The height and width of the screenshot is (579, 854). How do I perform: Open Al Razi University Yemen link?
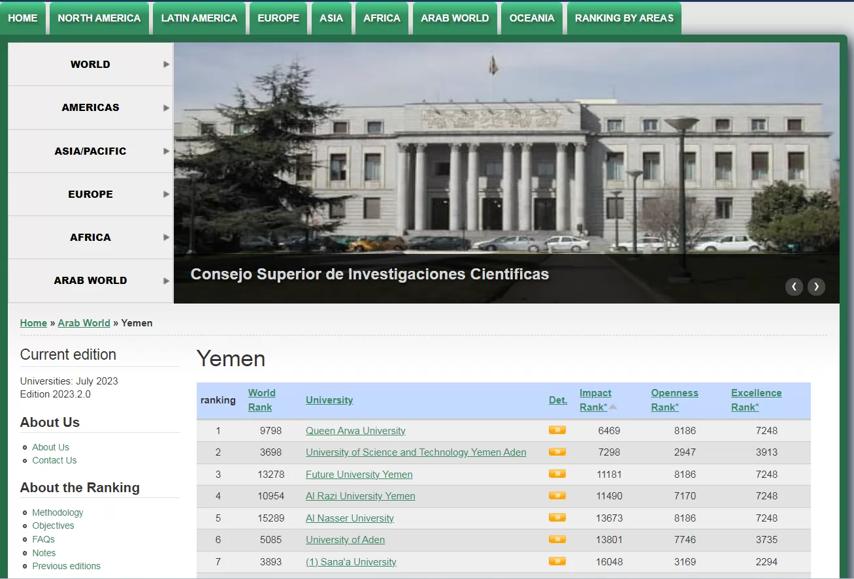361,496
